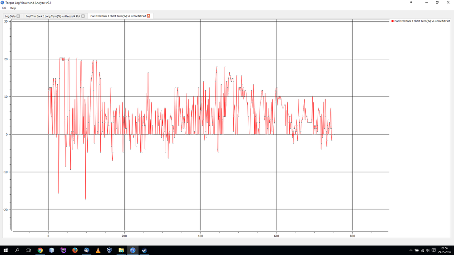Open the Help menu
Screen dimensions: 454x255
[13, 8]
